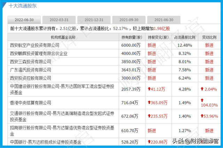
Task: Select 中国银行-易方达积极成长证券投资基金 entry
Action: [46, 142]
